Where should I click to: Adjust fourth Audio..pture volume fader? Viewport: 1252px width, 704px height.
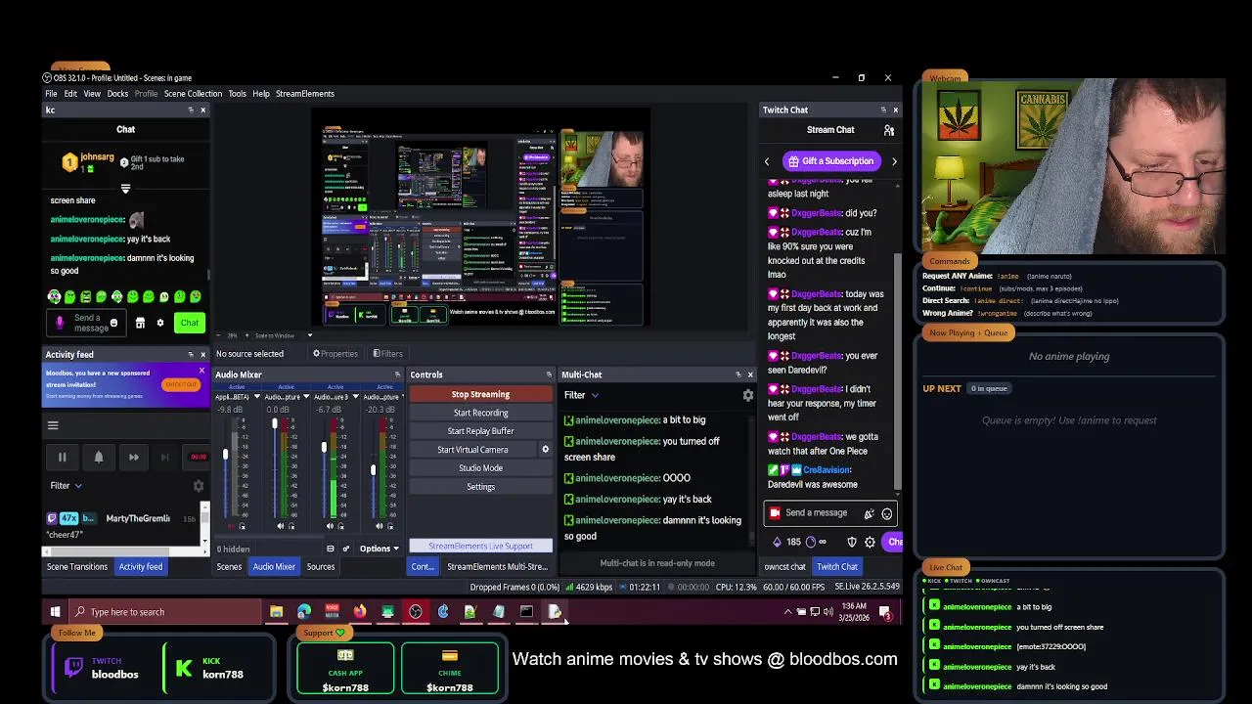[373, 470]
